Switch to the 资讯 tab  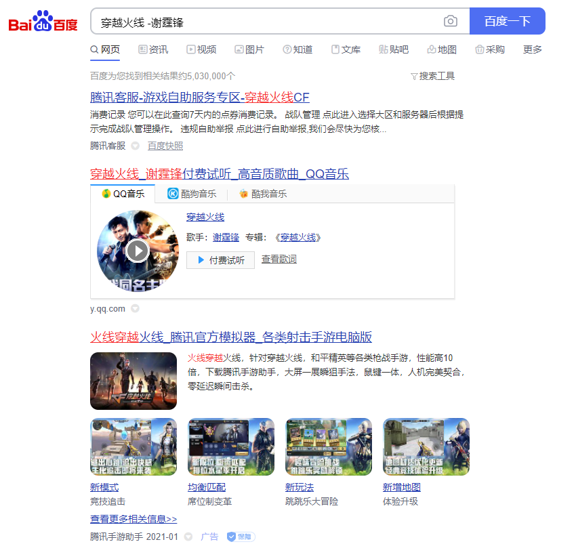(x=153, y=49)
